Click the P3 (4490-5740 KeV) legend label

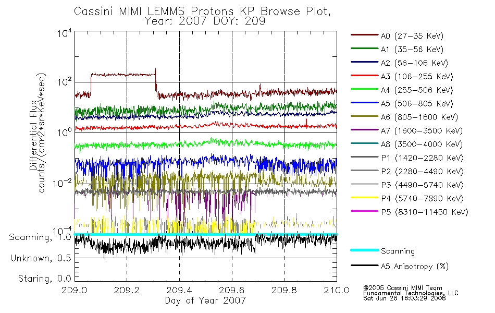point(422,185)
